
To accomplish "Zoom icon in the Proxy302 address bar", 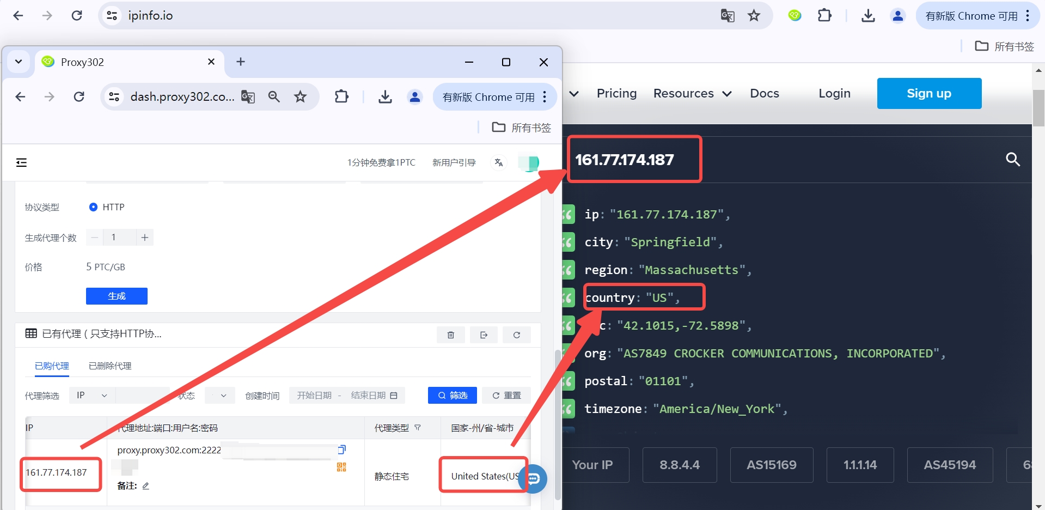I will 274,96.
